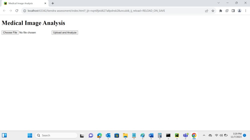Screen dimensions: 250x140
Task: Click Upload and Analyze button
Action: [x=65, y=32]
